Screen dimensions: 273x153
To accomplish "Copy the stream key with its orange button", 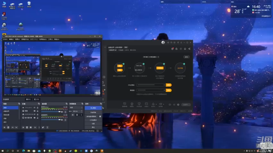I will 169,90.
